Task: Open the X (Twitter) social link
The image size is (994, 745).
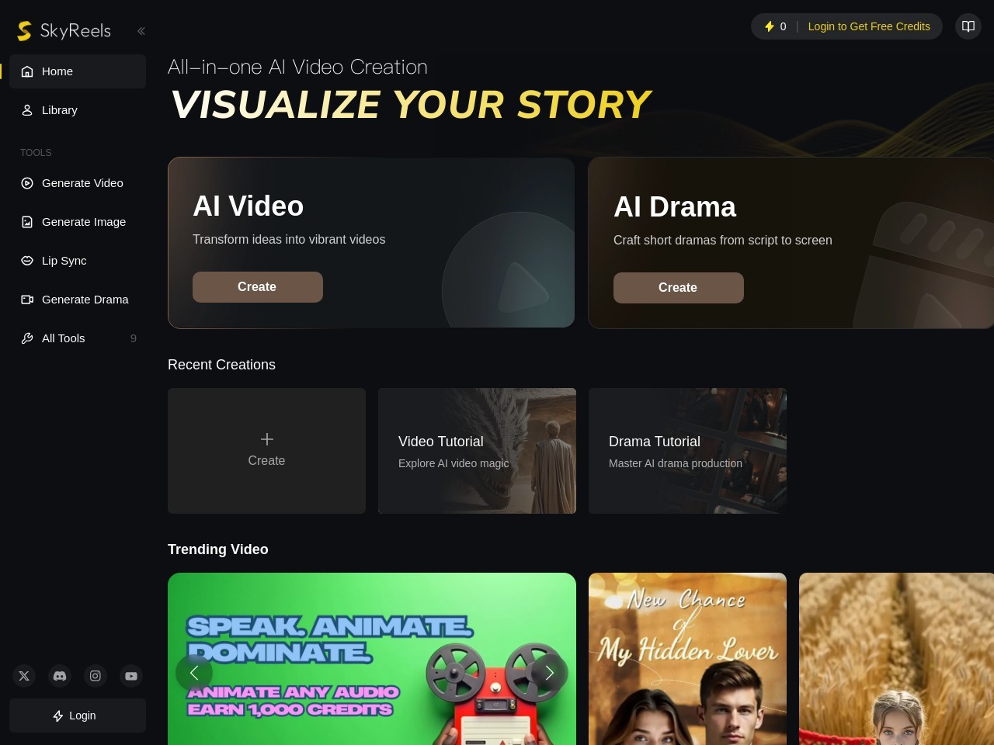Action: coord(24,676)
